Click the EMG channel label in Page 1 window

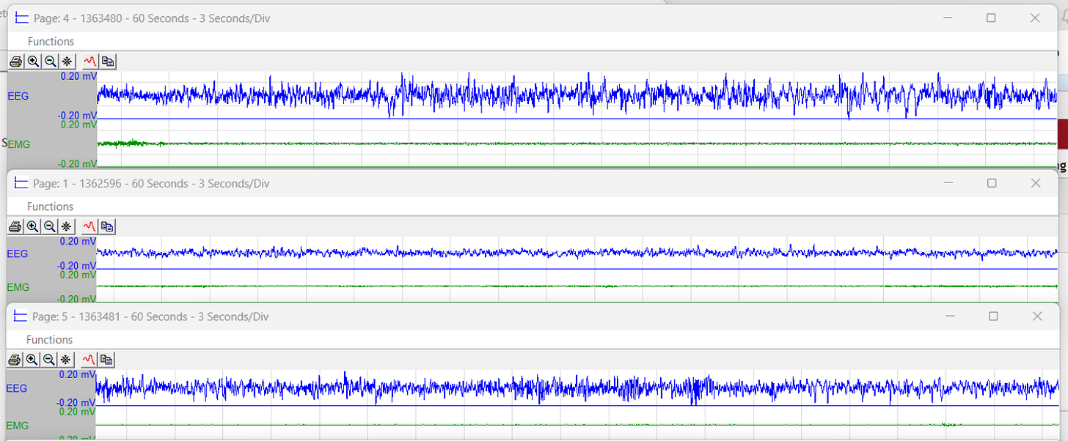(18, 287)
